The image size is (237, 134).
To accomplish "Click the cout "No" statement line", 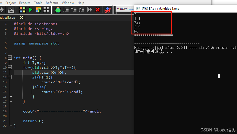I will pyautogui.click(x=61, y=82).
